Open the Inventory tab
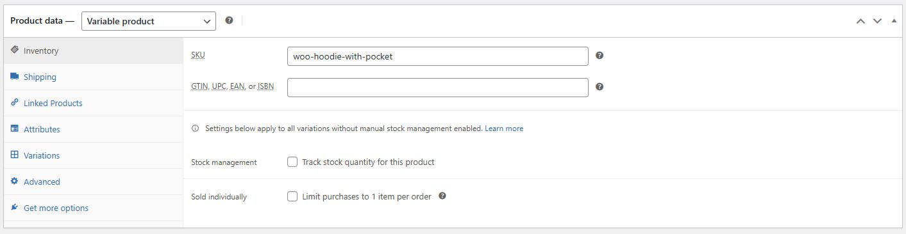The width and height of the screenshot is (906, 234). (x=93, y=51)
